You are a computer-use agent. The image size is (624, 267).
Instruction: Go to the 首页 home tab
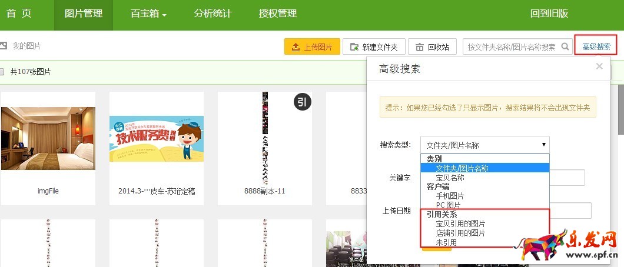point(19,13)
